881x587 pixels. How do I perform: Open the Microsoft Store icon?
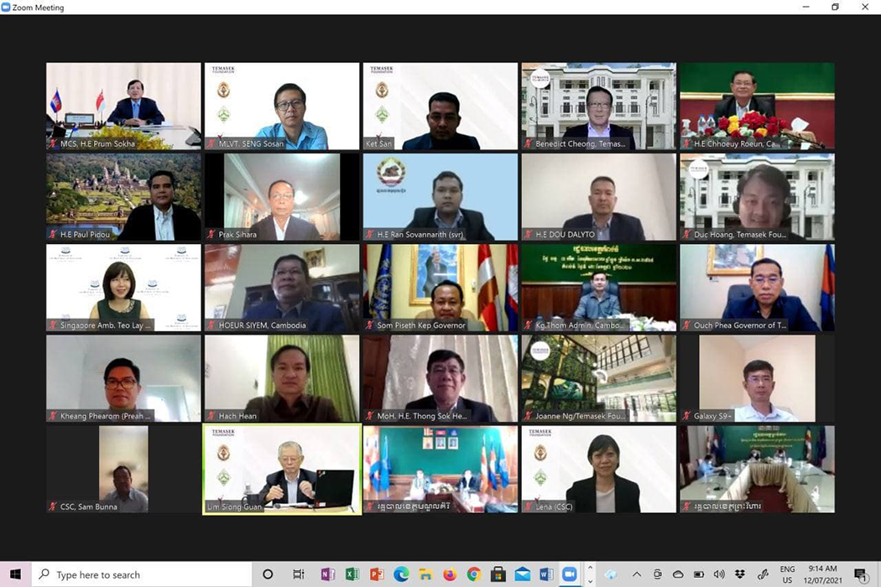coord(498,574)
